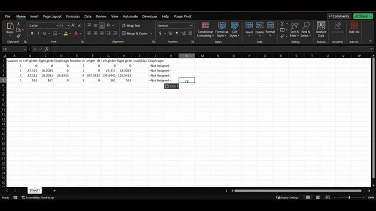Open the fill color dropdown arrow
Screen dimensions: 376x211
point(70,33)
